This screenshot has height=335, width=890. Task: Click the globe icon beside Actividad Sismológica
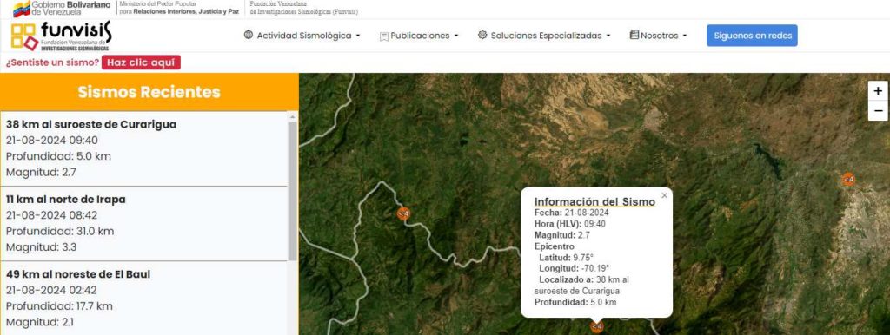[x=248, y=35]
